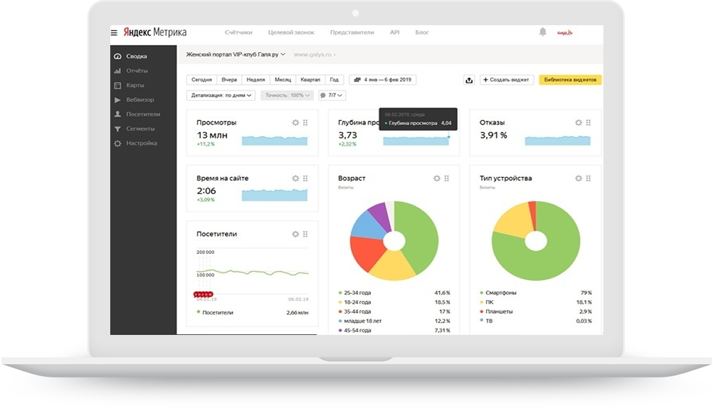Switch period to Квартал

[310, 80]
